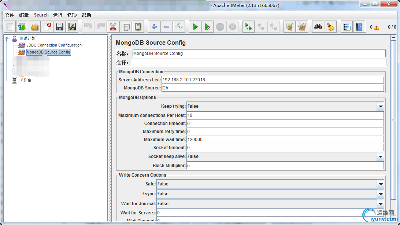Click the Paste clipboard icon
Screen dimensions: 400x225
pyautogui.click(x=138, y=27)
